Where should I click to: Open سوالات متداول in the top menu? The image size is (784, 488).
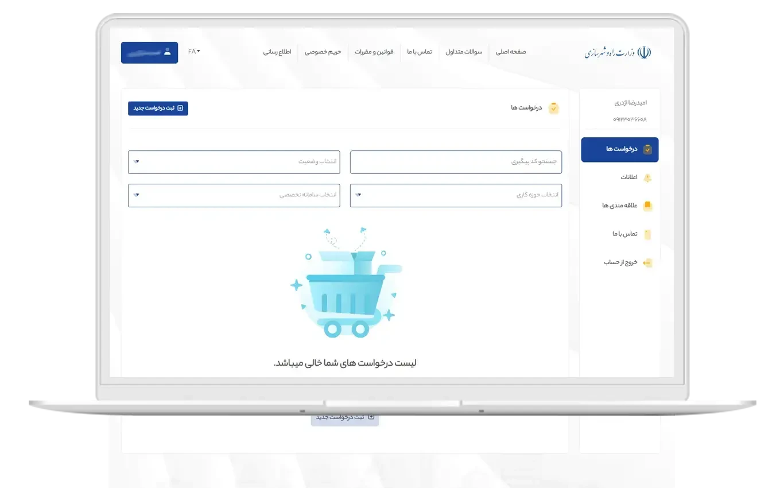point(464,52)
